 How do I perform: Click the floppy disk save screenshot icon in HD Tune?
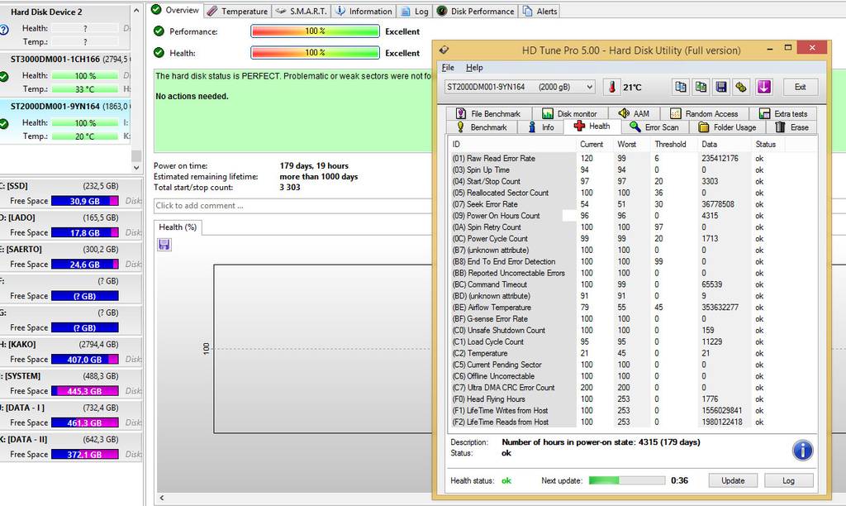[720, 87]
